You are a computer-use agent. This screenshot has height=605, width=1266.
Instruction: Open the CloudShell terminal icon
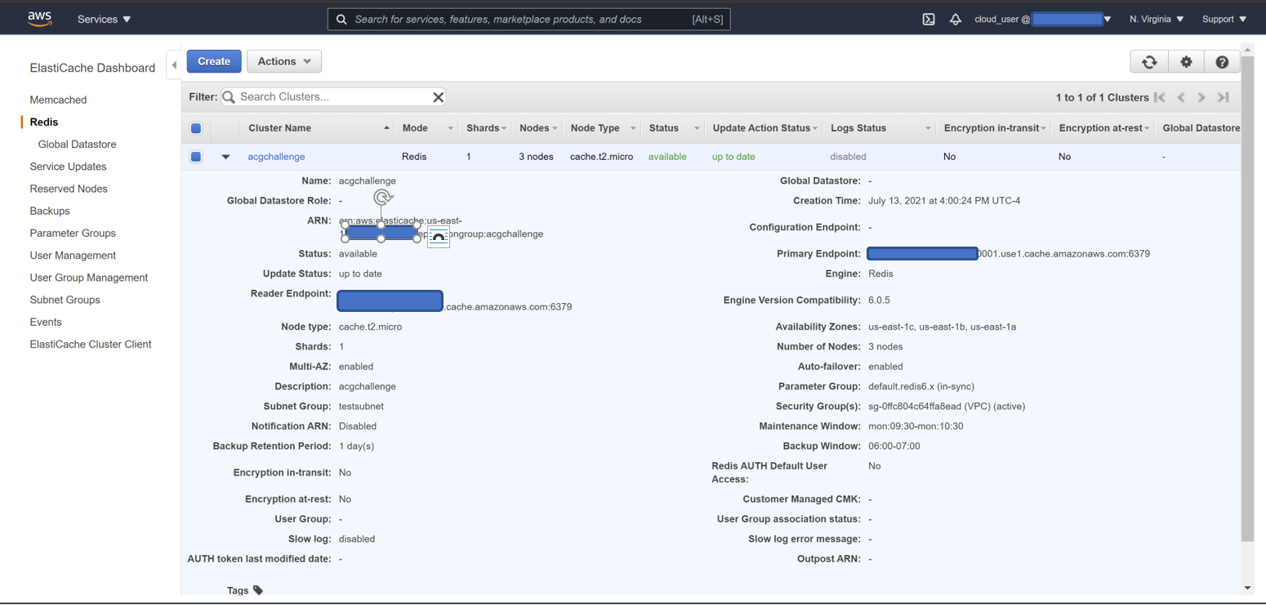(929, 19)
